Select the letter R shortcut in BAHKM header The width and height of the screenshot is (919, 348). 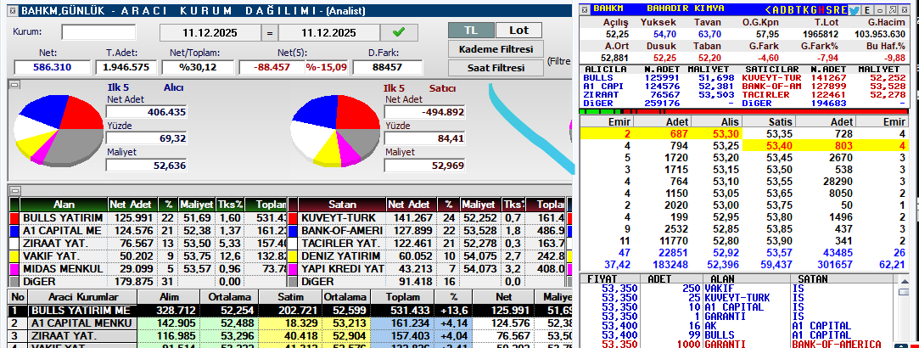click(x=837, y=10)
